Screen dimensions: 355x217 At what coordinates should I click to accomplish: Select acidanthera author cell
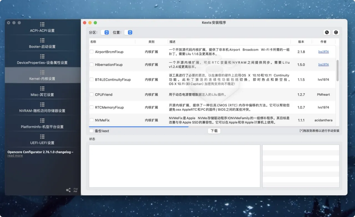pyautogui.click(x=323, y=120)
